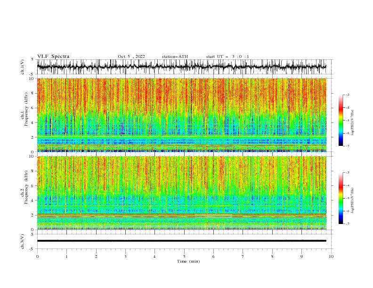Click the "start UT = 3 :0 :1" text
The width and height of the screenshot is (373, 288).
227,56
